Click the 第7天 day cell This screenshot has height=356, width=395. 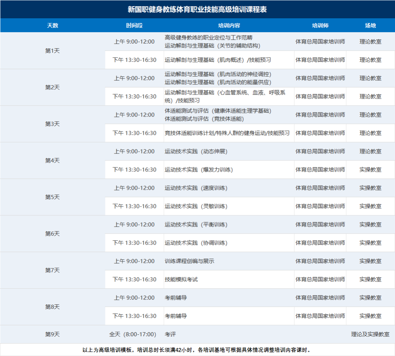[52, 270]
